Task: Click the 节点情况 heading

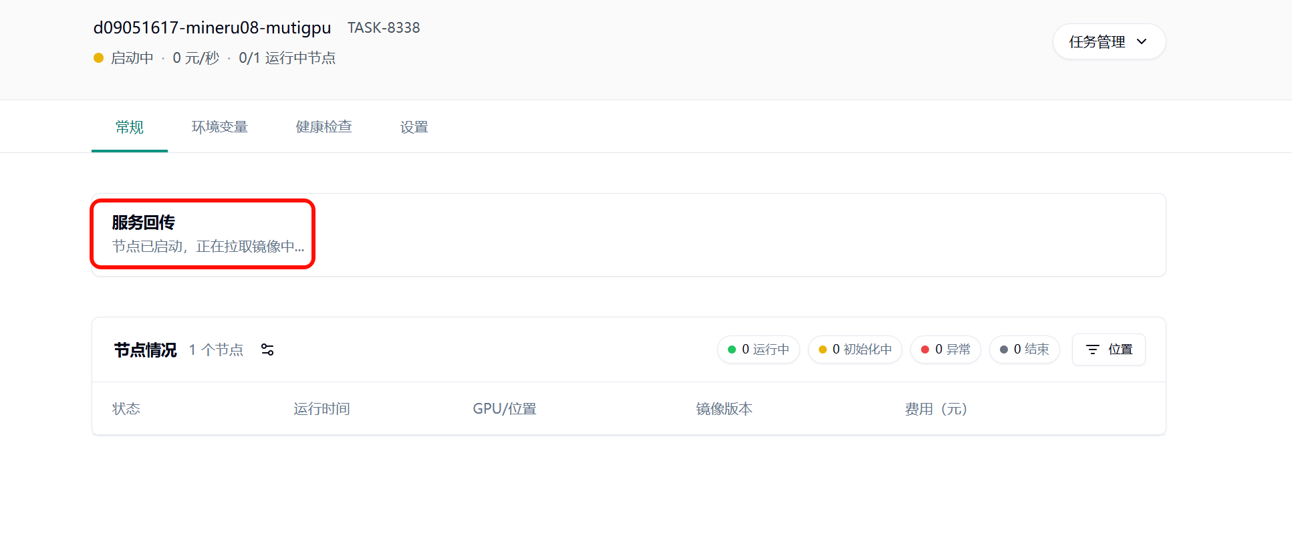Action: [145, 350]
